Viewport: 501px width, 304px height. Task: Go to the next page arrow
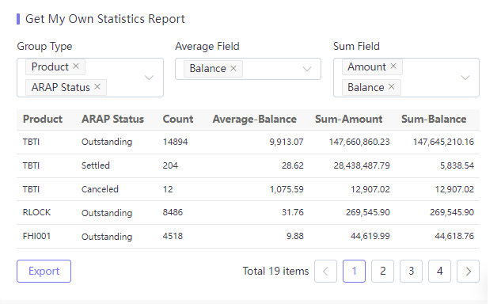(x=468, y=271)
